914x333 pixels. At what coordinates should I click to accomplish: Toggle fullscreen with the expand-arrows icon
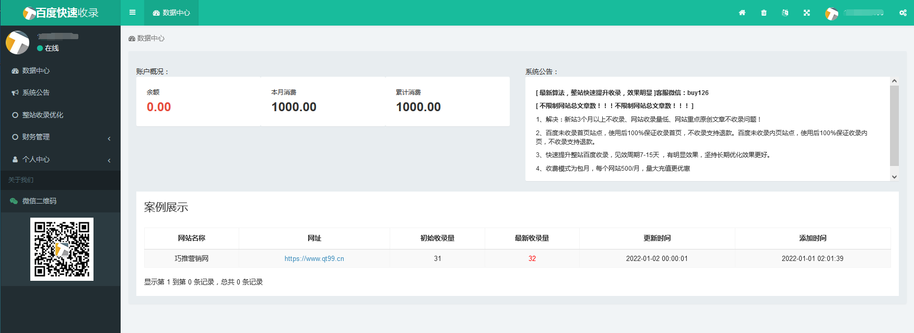806,13
